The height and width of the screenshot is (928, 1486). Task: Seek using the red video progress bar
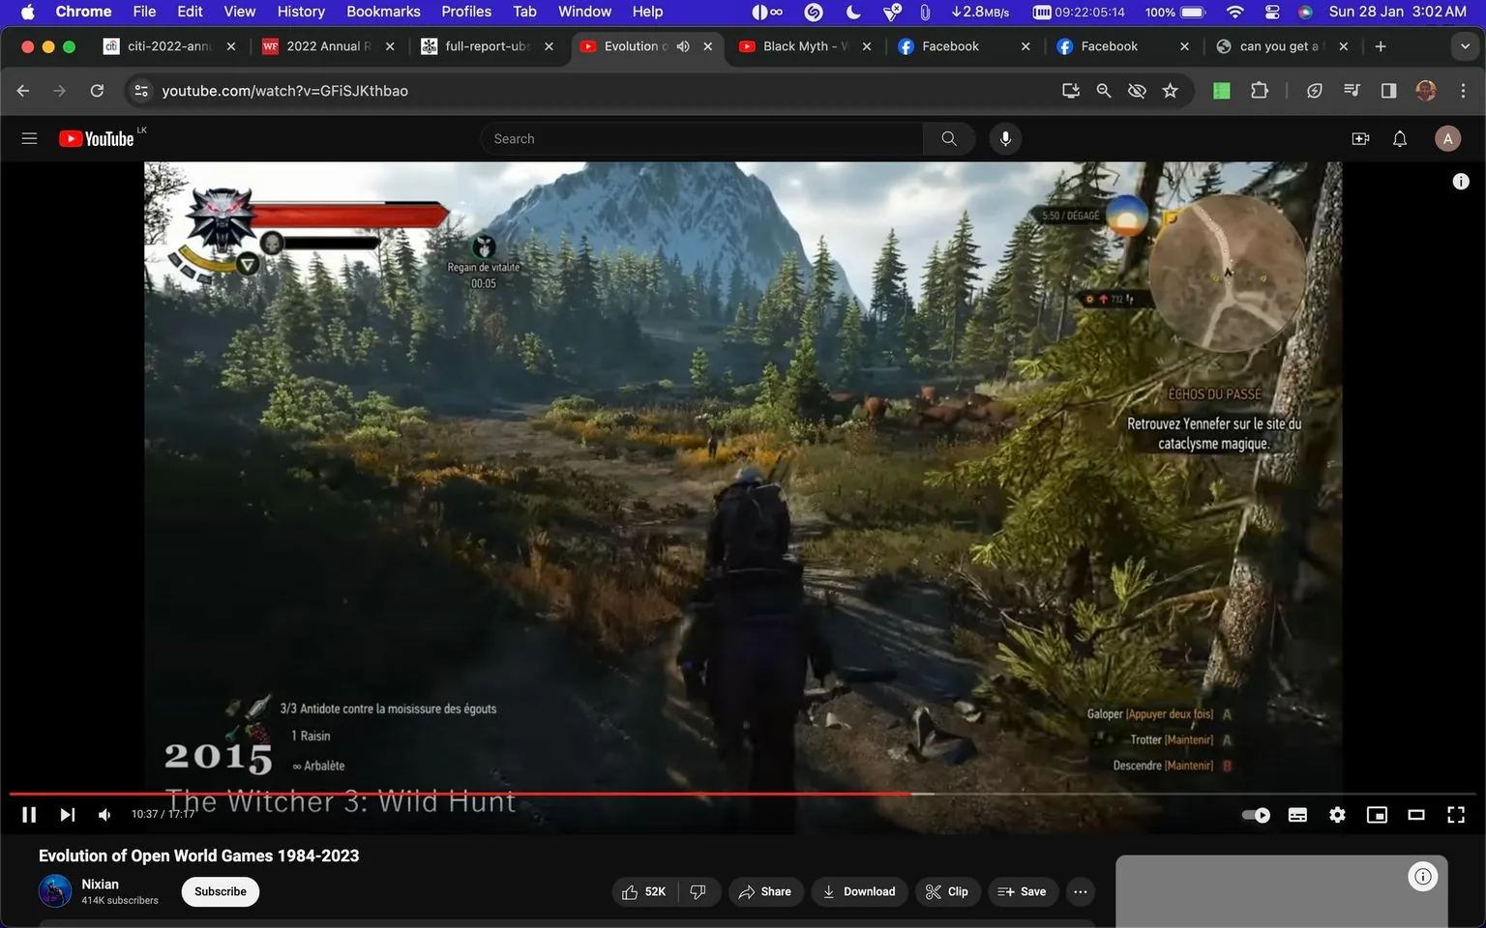coord(677,793)
